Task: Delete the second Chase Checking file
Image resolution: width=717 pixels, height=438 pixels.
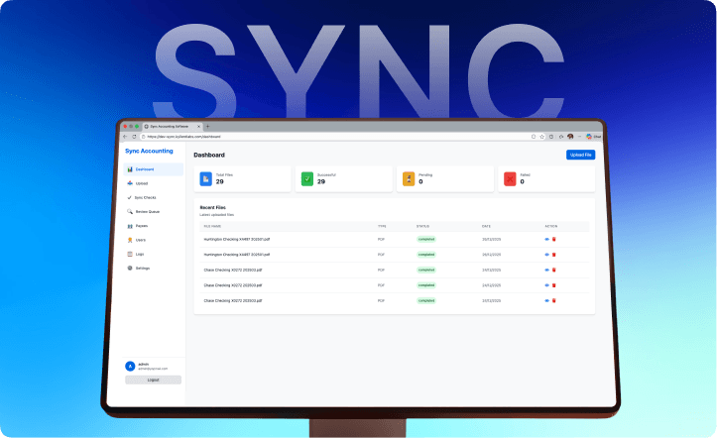Action: [x=554, y=285]
